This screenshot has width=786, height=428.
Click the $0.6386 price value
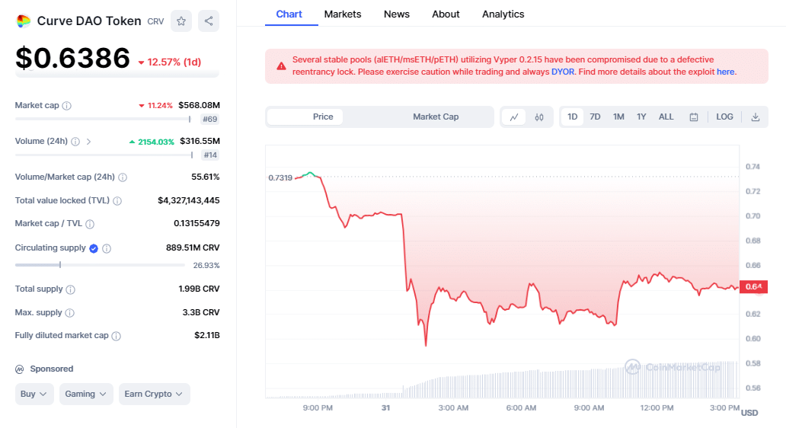click(72, 58)
